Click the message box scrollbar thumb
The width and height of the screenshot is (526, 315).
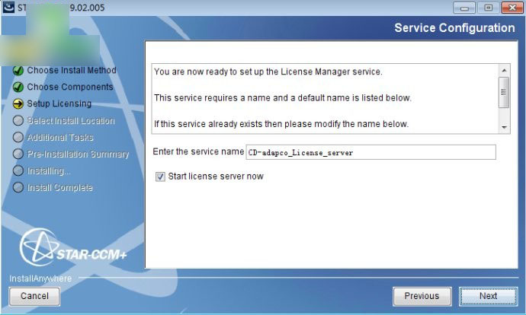(504, 92)
